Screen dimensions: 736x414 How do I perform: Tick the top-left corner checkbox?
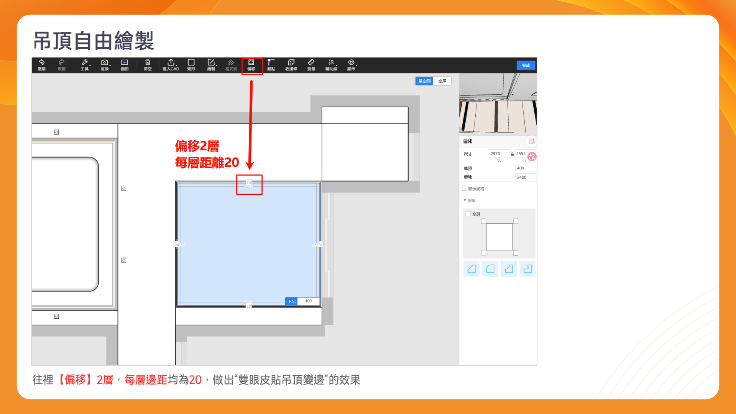(484, 221)
